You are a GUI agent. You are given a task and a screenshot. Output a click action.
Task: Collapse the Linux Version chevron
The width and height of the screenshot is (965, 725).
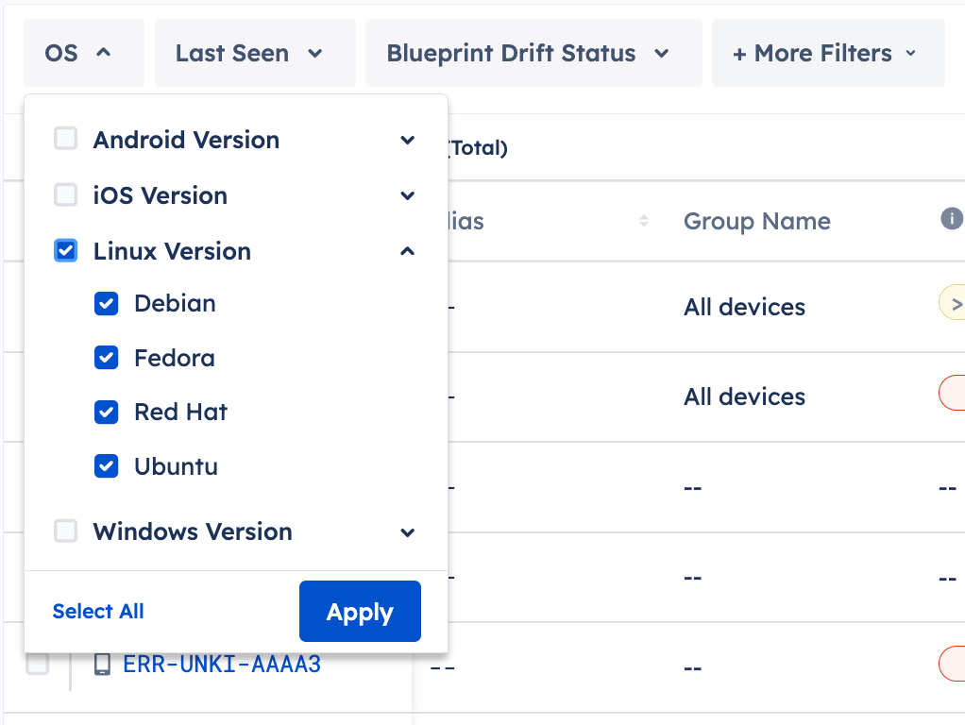[407, 251]
